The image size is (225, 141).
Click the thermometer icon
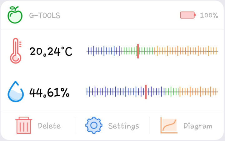pos(16,51)
